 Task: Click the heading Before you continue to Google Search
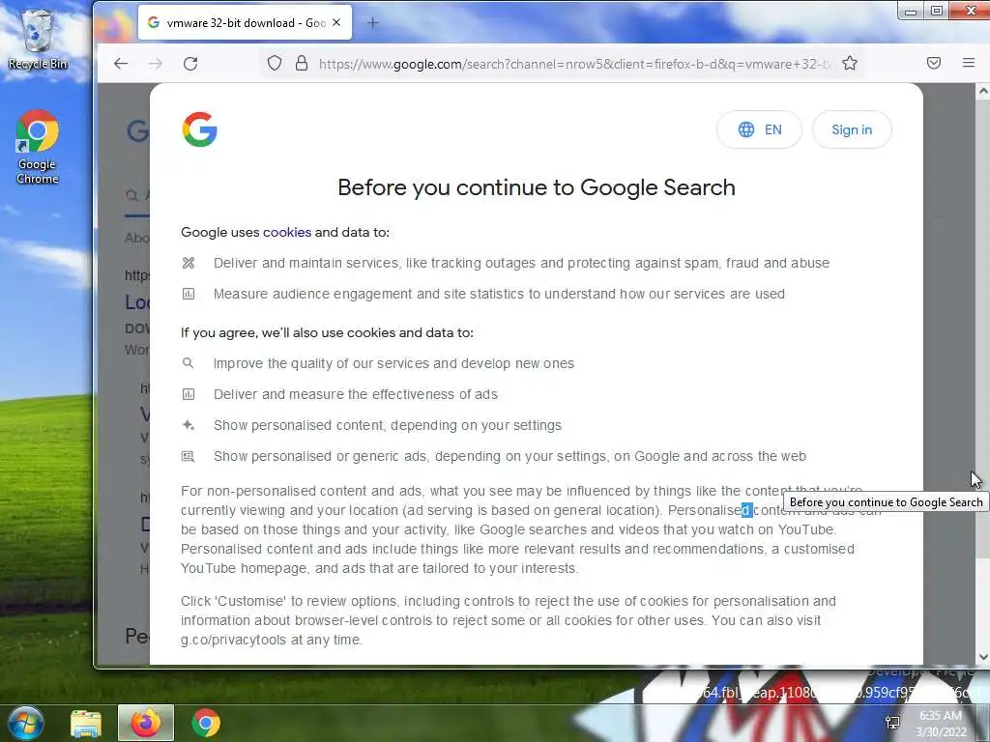coord(536,187)
